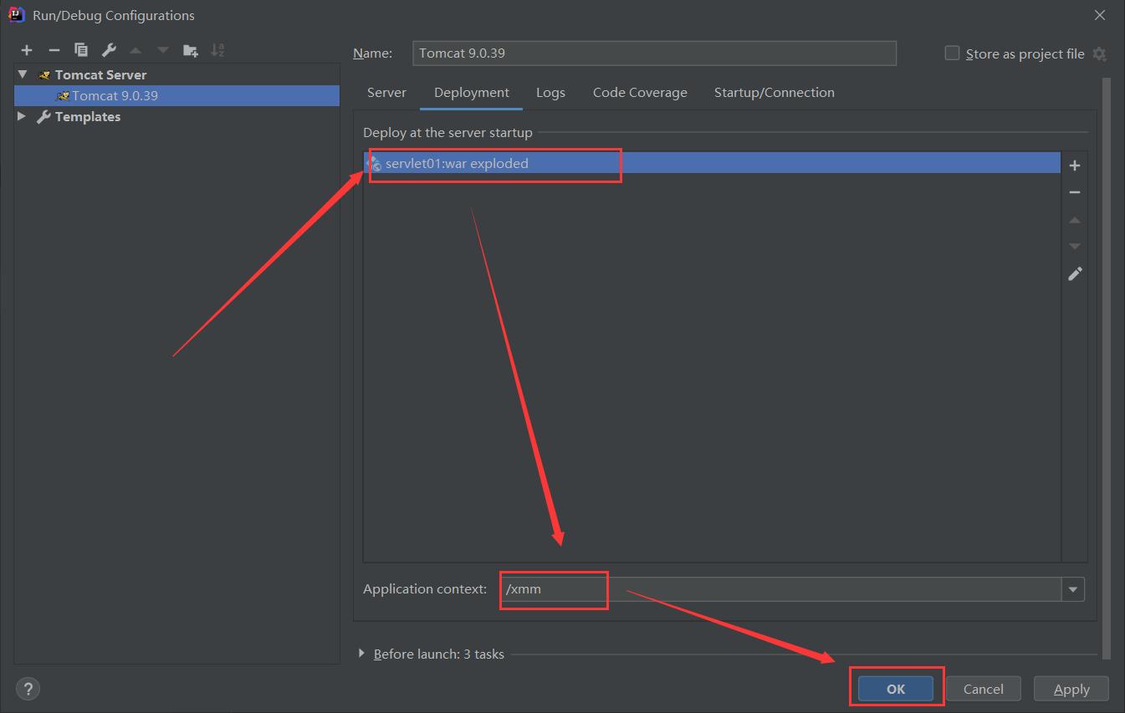Image resolution: width=1125 pixels, height=713 pixels.
Task: Move deployment artifact down
Action: (1075, 247)
